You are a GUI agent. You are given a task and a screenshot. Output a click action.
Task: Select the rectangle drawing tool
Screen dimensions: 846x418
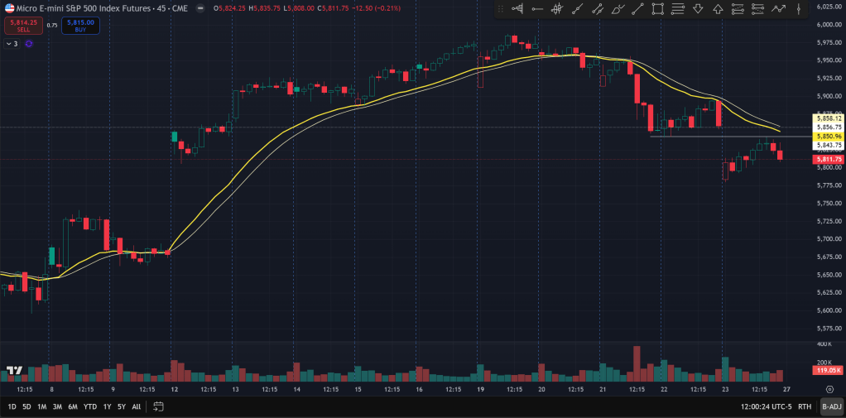tap(658, 9)
